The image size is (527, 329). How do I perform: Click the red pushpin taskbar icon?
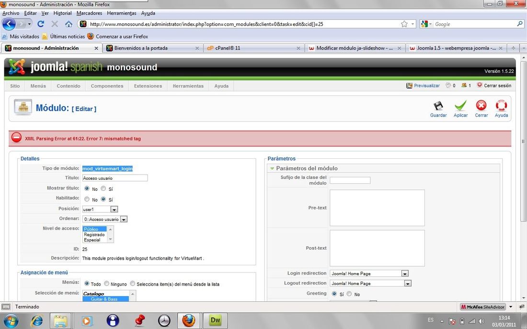click(x=139, y=321)
